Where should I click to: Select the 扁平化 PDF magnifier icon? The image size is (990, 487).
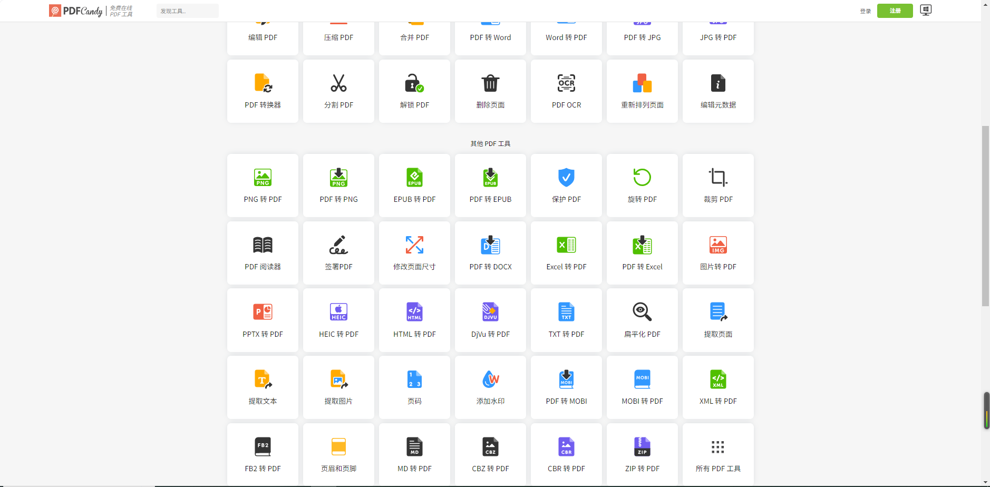tap(642, 312)
